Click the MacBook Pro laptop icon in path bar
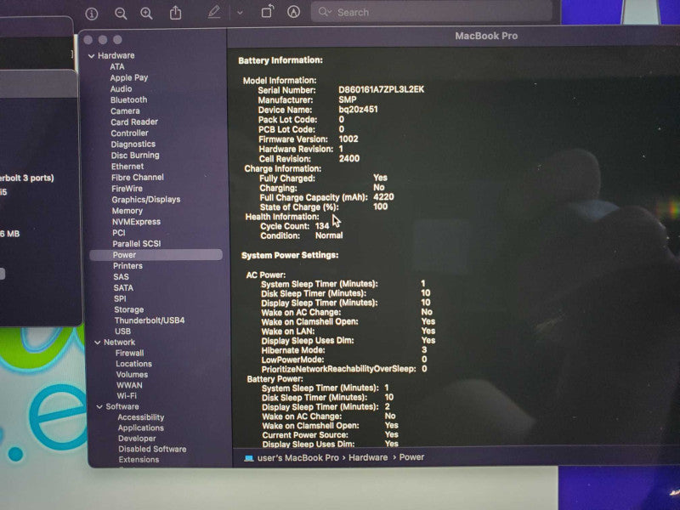 [x=248, y=458]
